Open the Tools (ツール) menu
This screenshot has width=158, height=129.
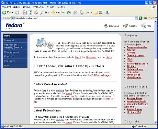pos(50,7)
